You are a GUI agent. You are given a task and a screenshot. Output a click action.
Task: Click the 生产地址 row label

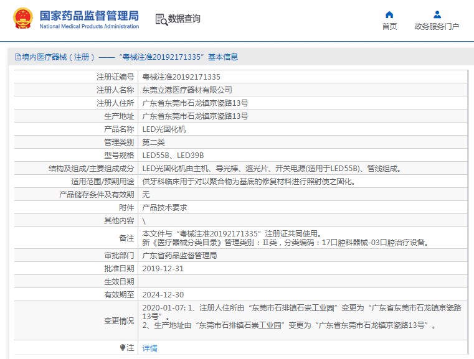pyautogui.click(x=119, y=116)
